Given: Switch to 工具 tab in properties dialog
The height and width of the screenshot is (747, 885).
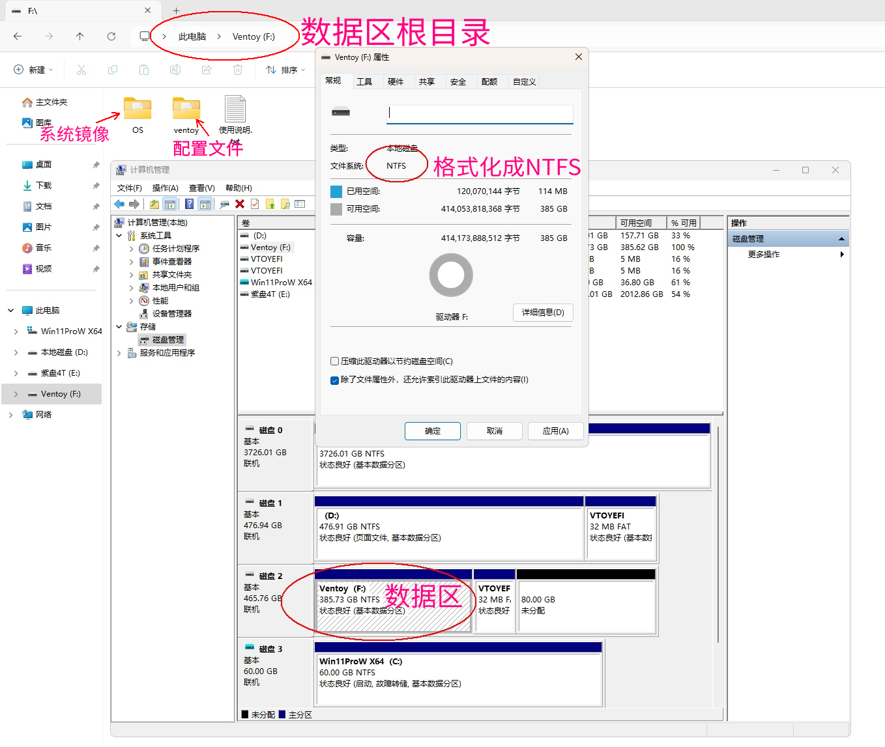Looking at the screenshot, I should pyautogui.click(x=364, y=81).
